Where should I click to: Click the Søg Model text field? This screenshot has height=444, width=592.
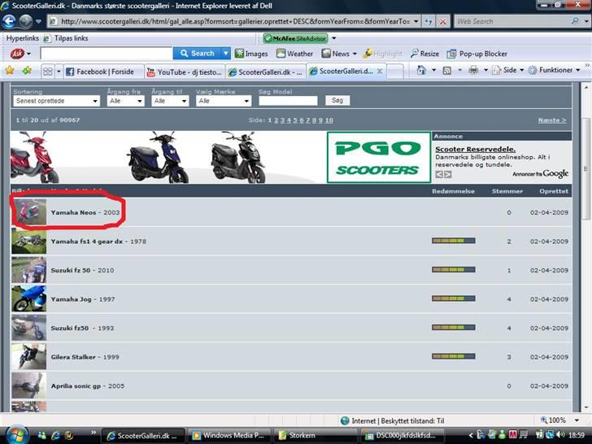coord(288,101)
